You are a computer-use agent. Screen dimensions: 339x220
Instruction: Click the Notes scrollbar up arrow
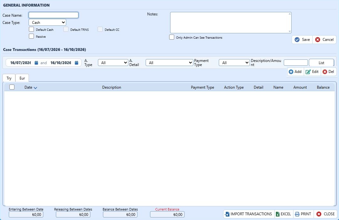[290, 14]
